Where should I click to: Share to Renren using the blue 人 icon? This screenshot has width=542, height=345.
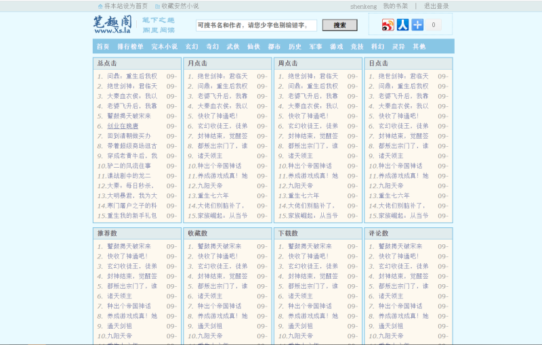tap(402, 25)
